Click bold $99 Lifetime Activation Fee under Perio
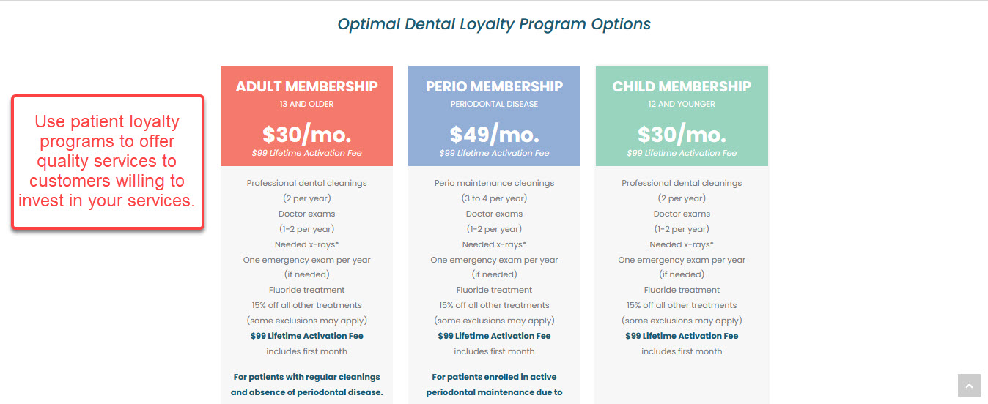 (x=494, y=336)
